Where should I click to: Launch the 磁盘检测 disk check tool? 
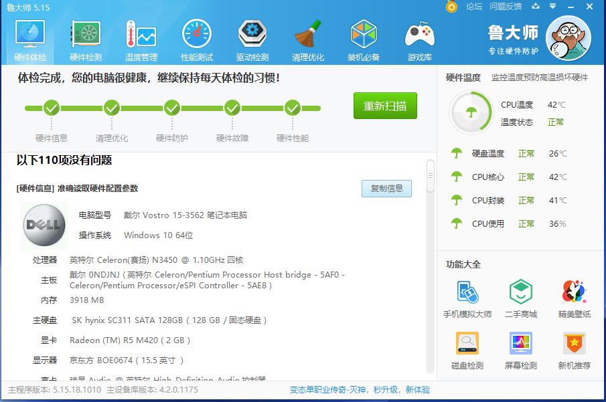click(467, 350)
